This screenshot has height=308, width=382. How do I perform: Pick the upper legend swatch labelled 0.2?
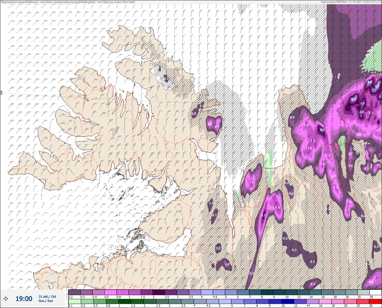[74, 292]
